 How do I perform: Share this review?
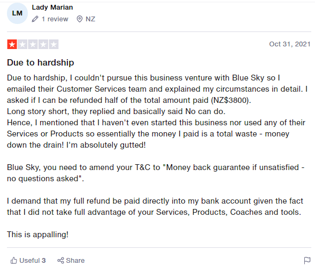(71, 260)
